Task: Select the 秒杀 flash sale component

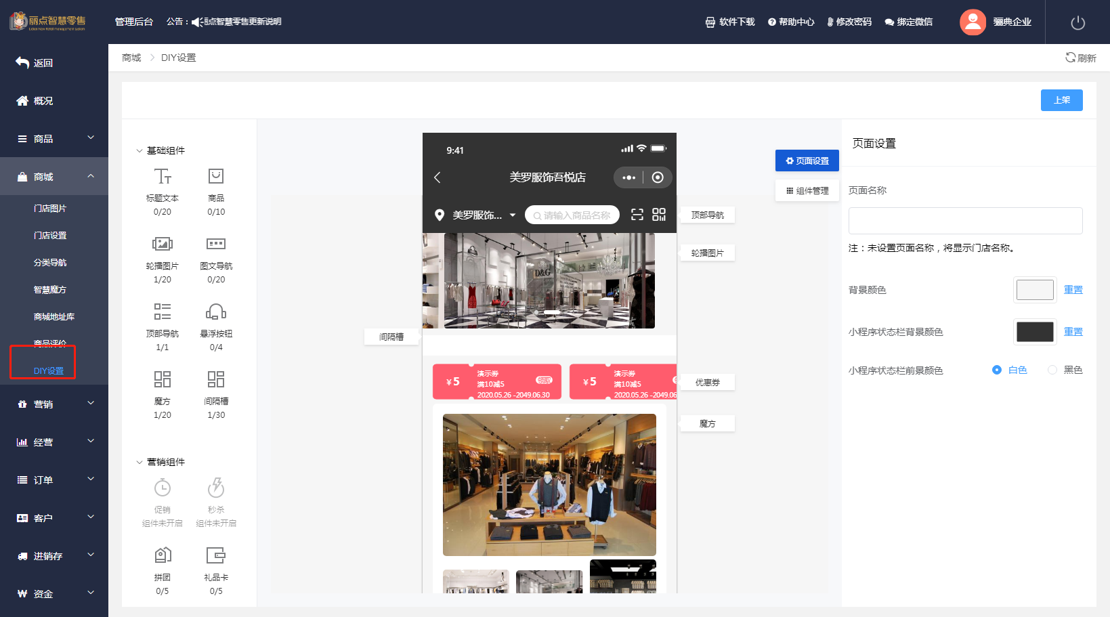Action: (216, 503)
